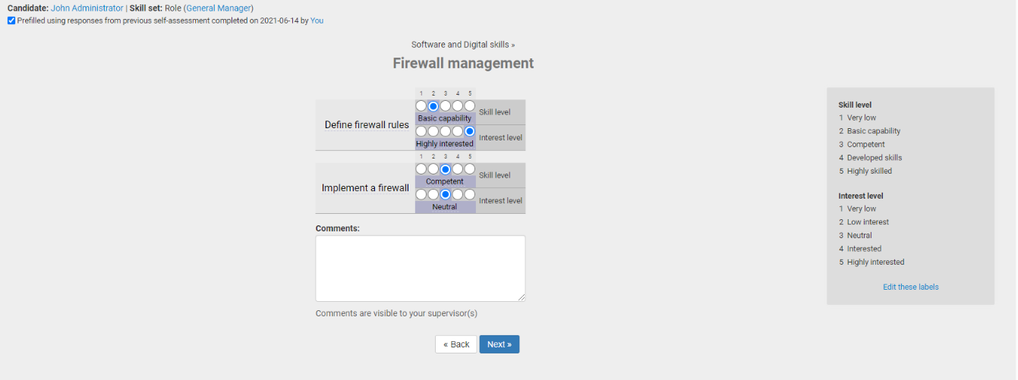
Task: Open the John Administrator candidate link
Action: click(87, 8)
